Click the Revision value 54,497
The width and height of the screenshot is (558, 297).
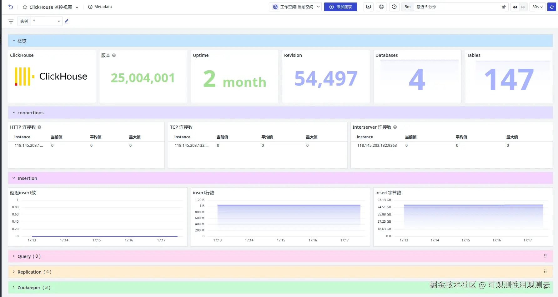coord(326,78)
